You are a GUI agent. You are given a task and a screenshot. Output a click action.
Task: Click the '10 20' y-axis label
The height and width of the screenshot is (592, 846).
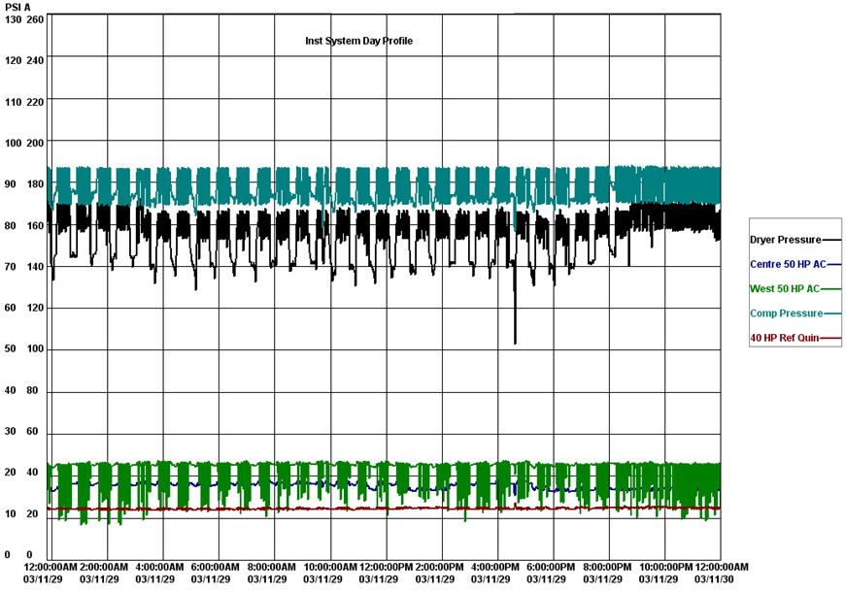(21, 513)
